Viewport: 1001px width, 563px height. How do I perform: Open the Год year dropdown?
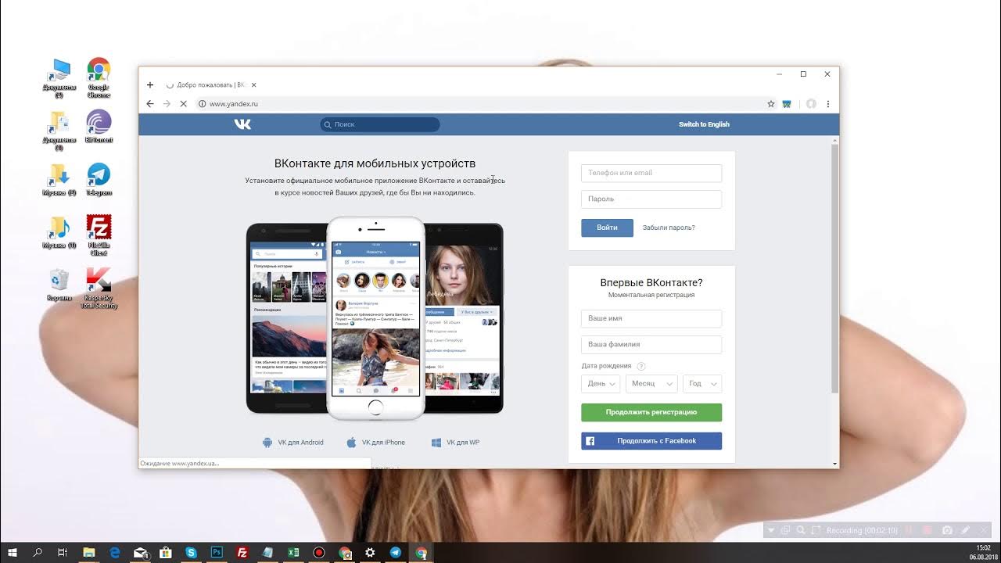coord(701,383)
